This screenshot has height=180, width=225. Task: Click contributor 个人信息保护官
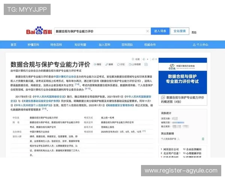click(x=169, y=139)
